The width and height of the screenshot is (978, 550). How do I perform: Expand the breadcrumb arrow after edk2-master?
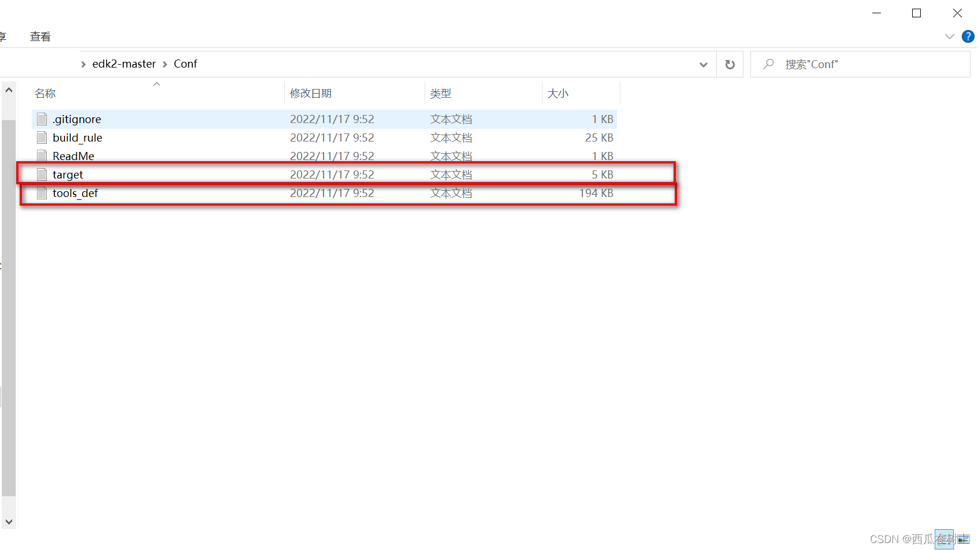point(164,64)
